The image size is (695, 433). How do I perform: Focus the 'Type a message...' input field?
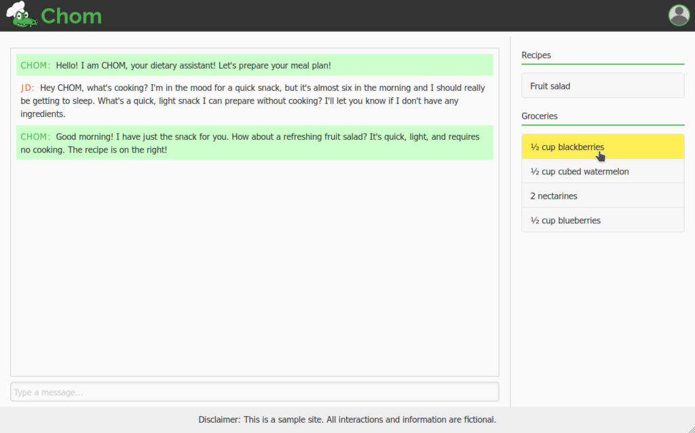pyautogui.click(x=255, y=392)
